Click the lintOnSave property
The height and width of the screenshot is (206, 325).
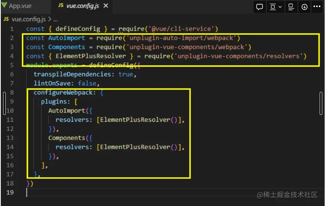tap(52, 83)
